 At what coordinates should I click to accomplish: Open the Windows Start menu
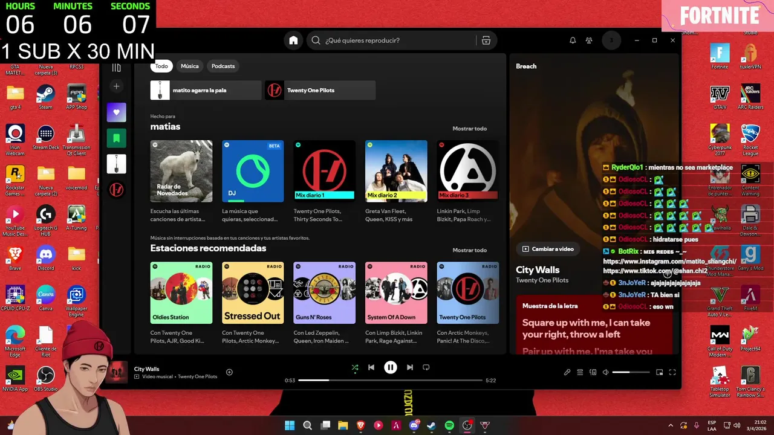click(x=290, y=425)
